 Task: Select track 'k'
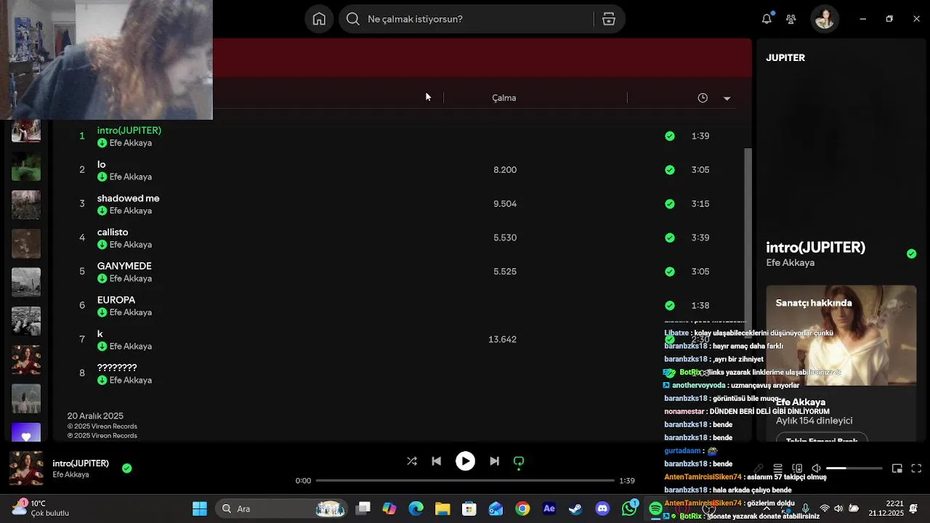point(100,333)
